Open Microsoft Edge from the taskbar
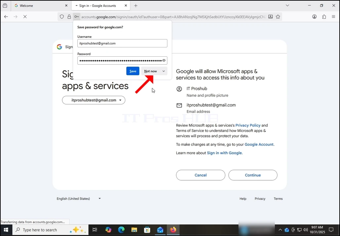 point(121,230)
